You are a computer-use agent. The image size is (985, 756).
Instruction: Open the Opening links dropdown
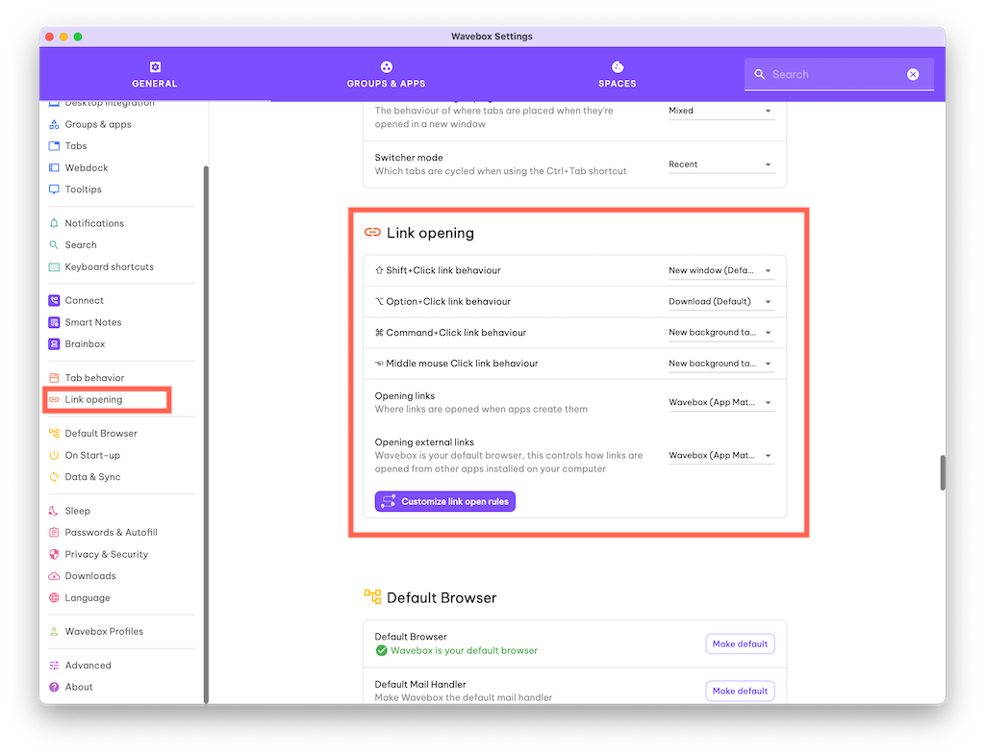[x=721, y=402]
